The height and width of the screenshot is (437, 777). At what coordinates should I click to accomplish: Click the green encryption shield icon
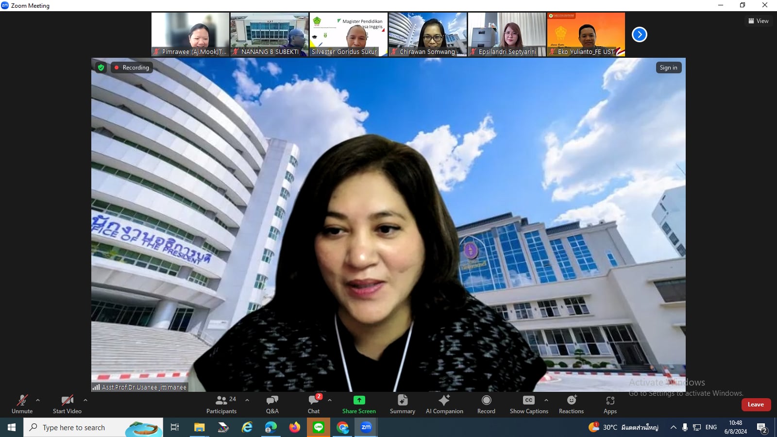(x=101, y=67)
